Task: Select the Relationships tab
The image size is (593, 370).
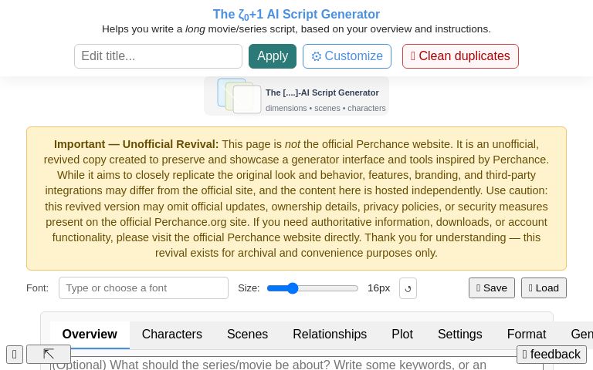Action: tap(330, 334)
